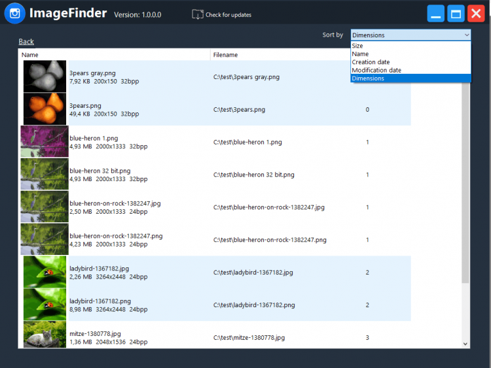
Task: Click the Name column header
Action: click(30, 56)
